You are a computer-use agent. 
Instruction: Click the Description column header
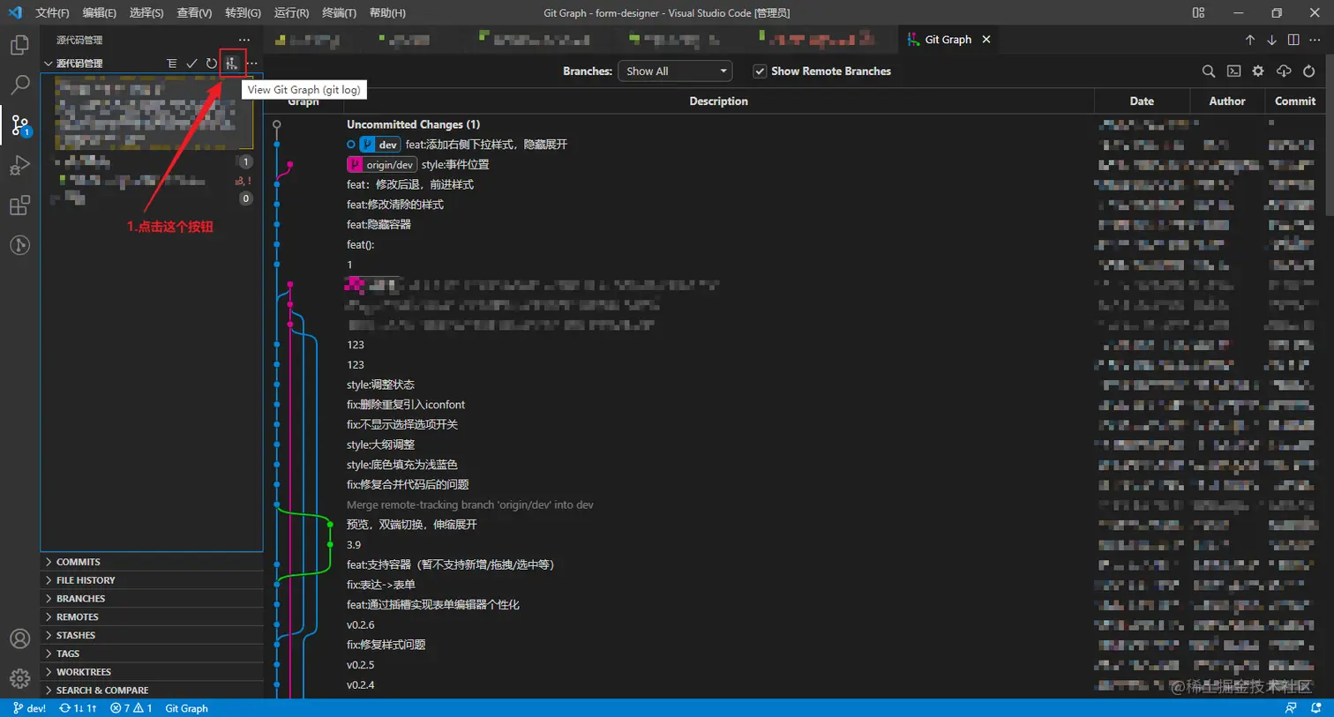[x=718, y=101]
